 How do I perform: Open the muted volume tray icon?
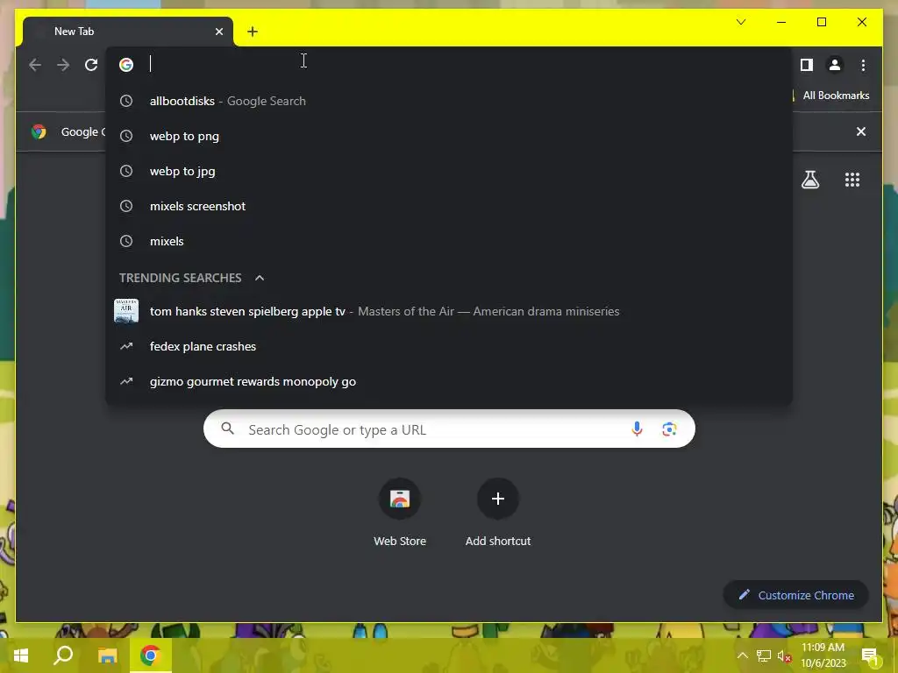[x=784, y=655]
